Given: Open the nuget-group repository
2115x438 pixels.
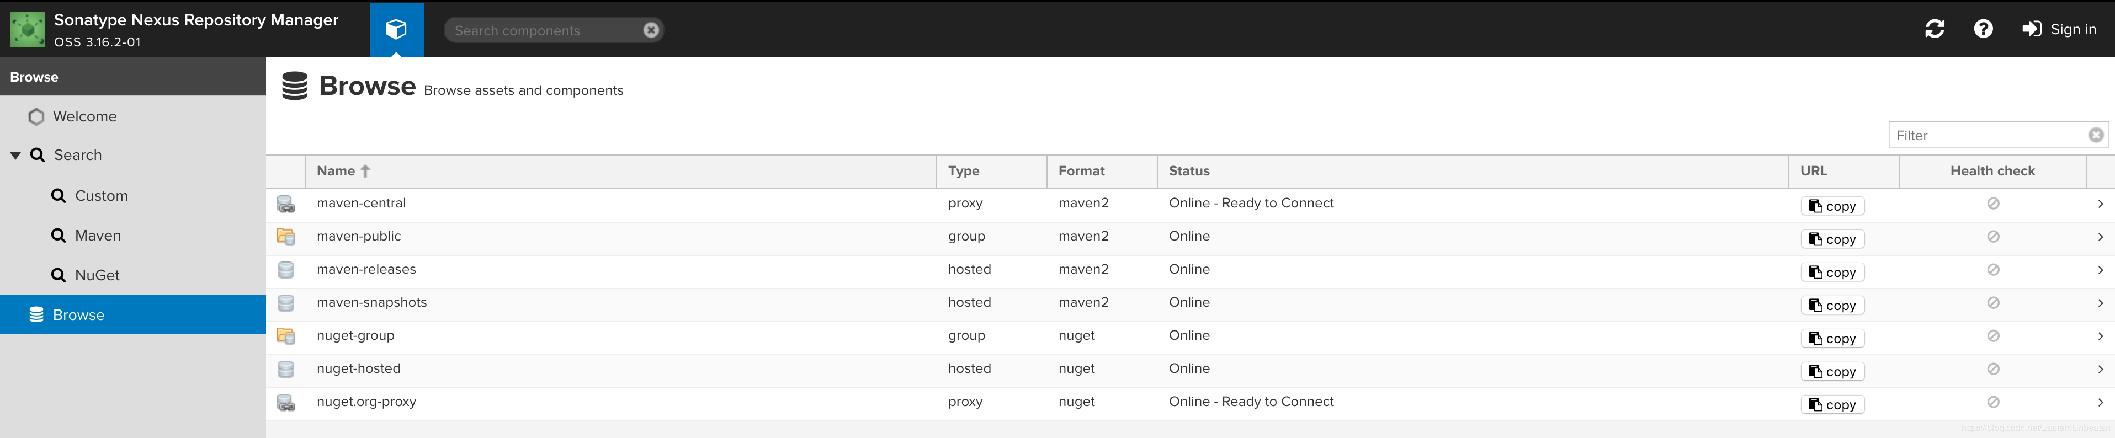Looking at the screenshot, I should (355, 335).
